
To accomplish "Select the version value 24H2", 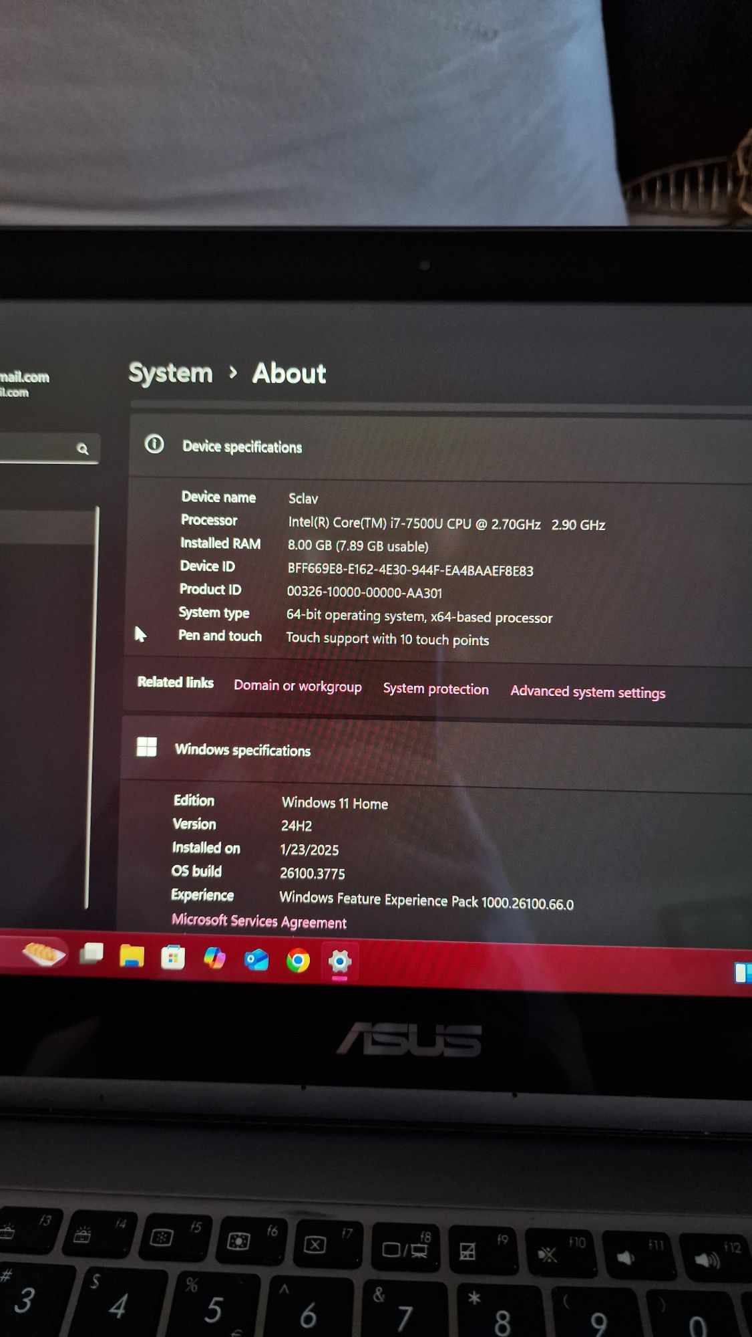I will 297,826.
